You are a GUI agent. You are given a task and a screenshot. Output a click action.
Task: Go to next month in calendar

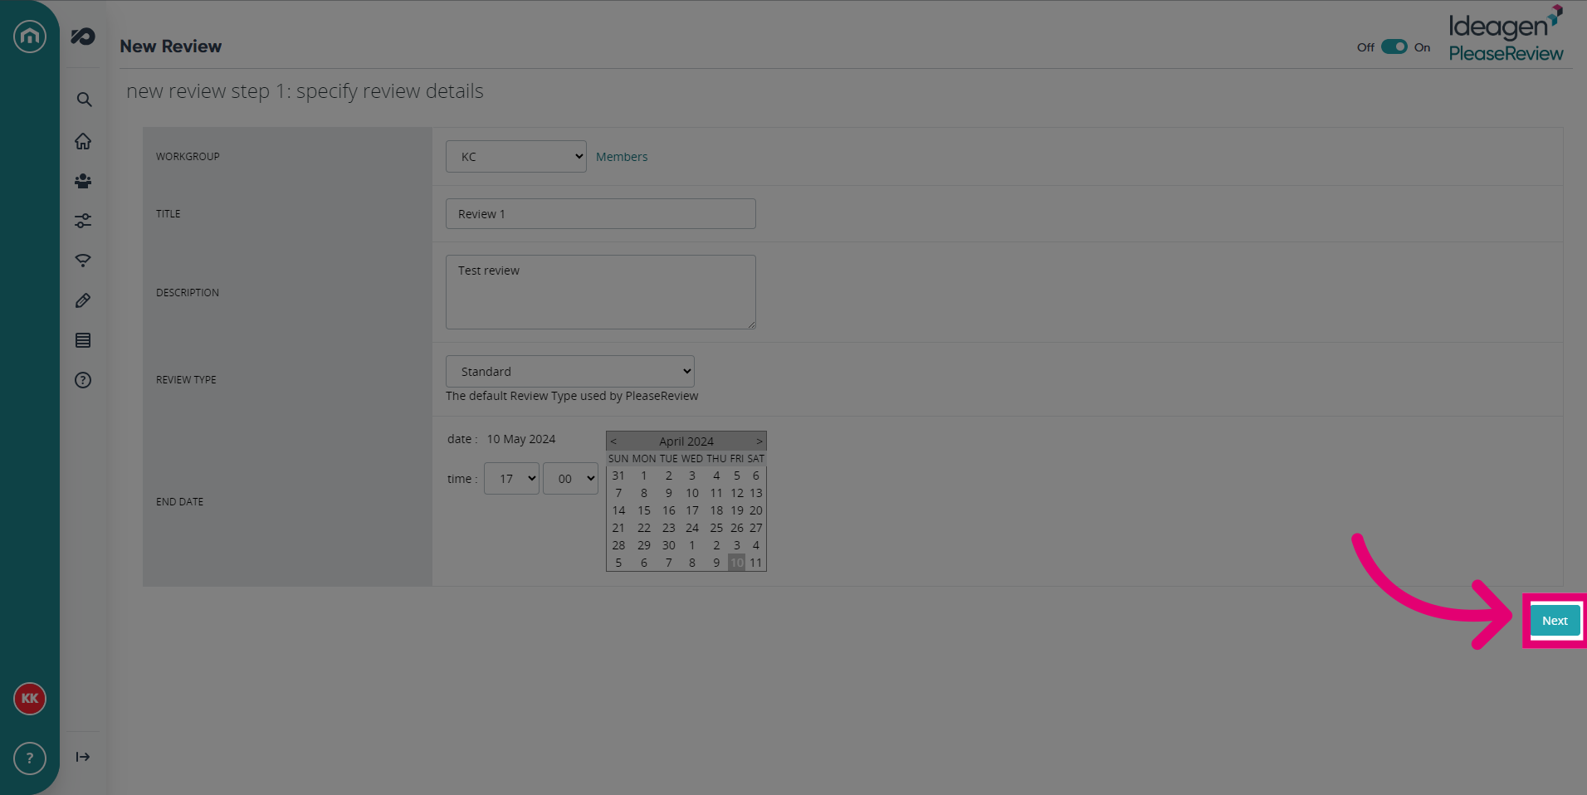pyautogui.click(x=759, y=441)
